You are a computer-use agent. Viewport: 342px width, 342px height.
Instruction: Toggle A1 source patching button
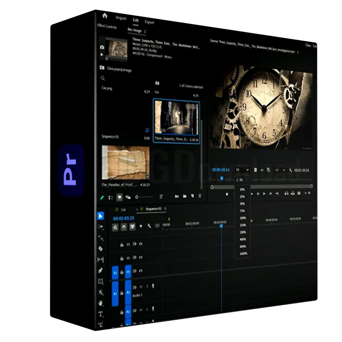[115, 294]
